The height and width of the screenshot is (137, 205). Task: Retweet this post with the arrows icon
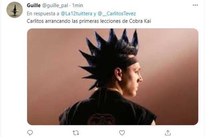coord(76,133)
